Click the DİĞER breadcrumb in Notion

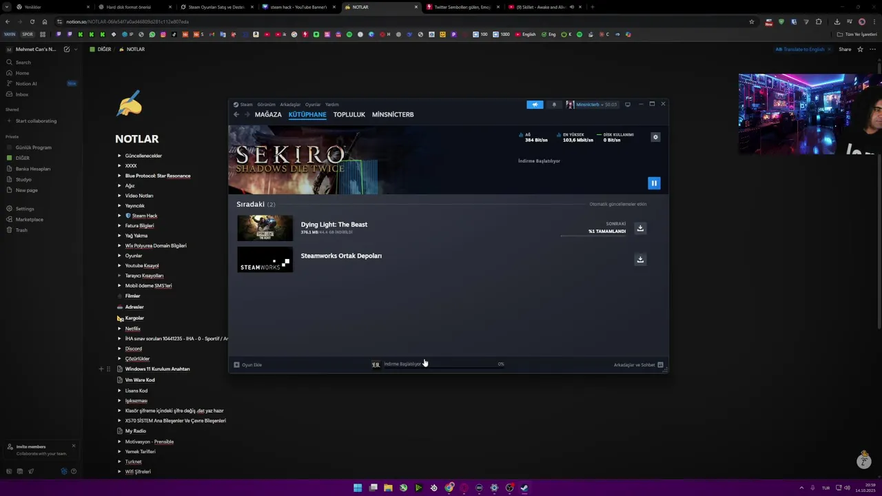[101, 50]
